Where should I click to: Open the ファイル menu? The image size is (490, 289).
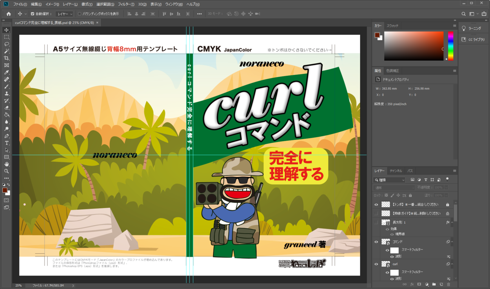(x=20, y=4)
